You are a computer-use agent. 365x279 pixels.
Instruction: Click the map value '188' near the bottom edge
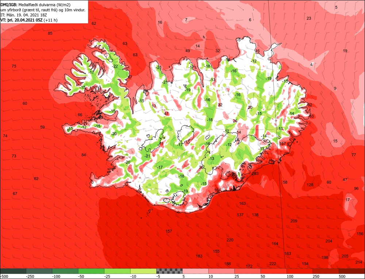(227, 264)
